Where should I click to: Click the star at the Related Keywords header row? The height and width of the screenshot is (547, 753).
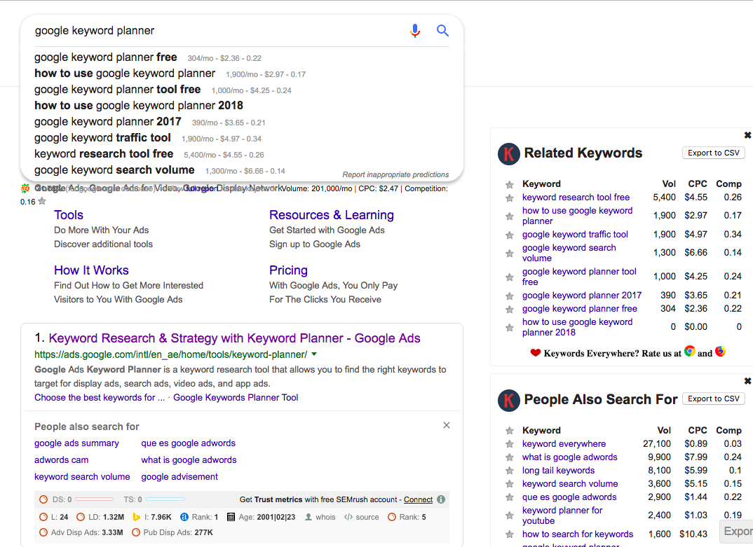click(x=510, y=185)
